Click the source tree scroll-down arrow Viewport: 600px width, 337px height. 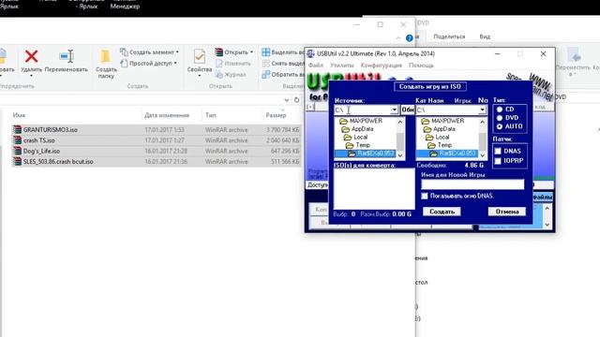400,155
